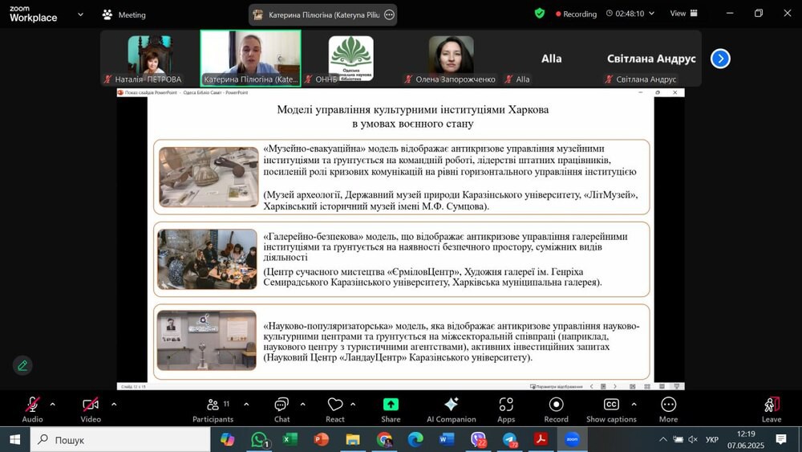Open the AI Companion
802x452 pixels.
[x=451, y=408]
